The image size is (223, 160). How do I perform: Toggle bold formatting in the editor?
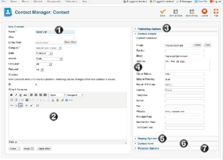[11, 95]
